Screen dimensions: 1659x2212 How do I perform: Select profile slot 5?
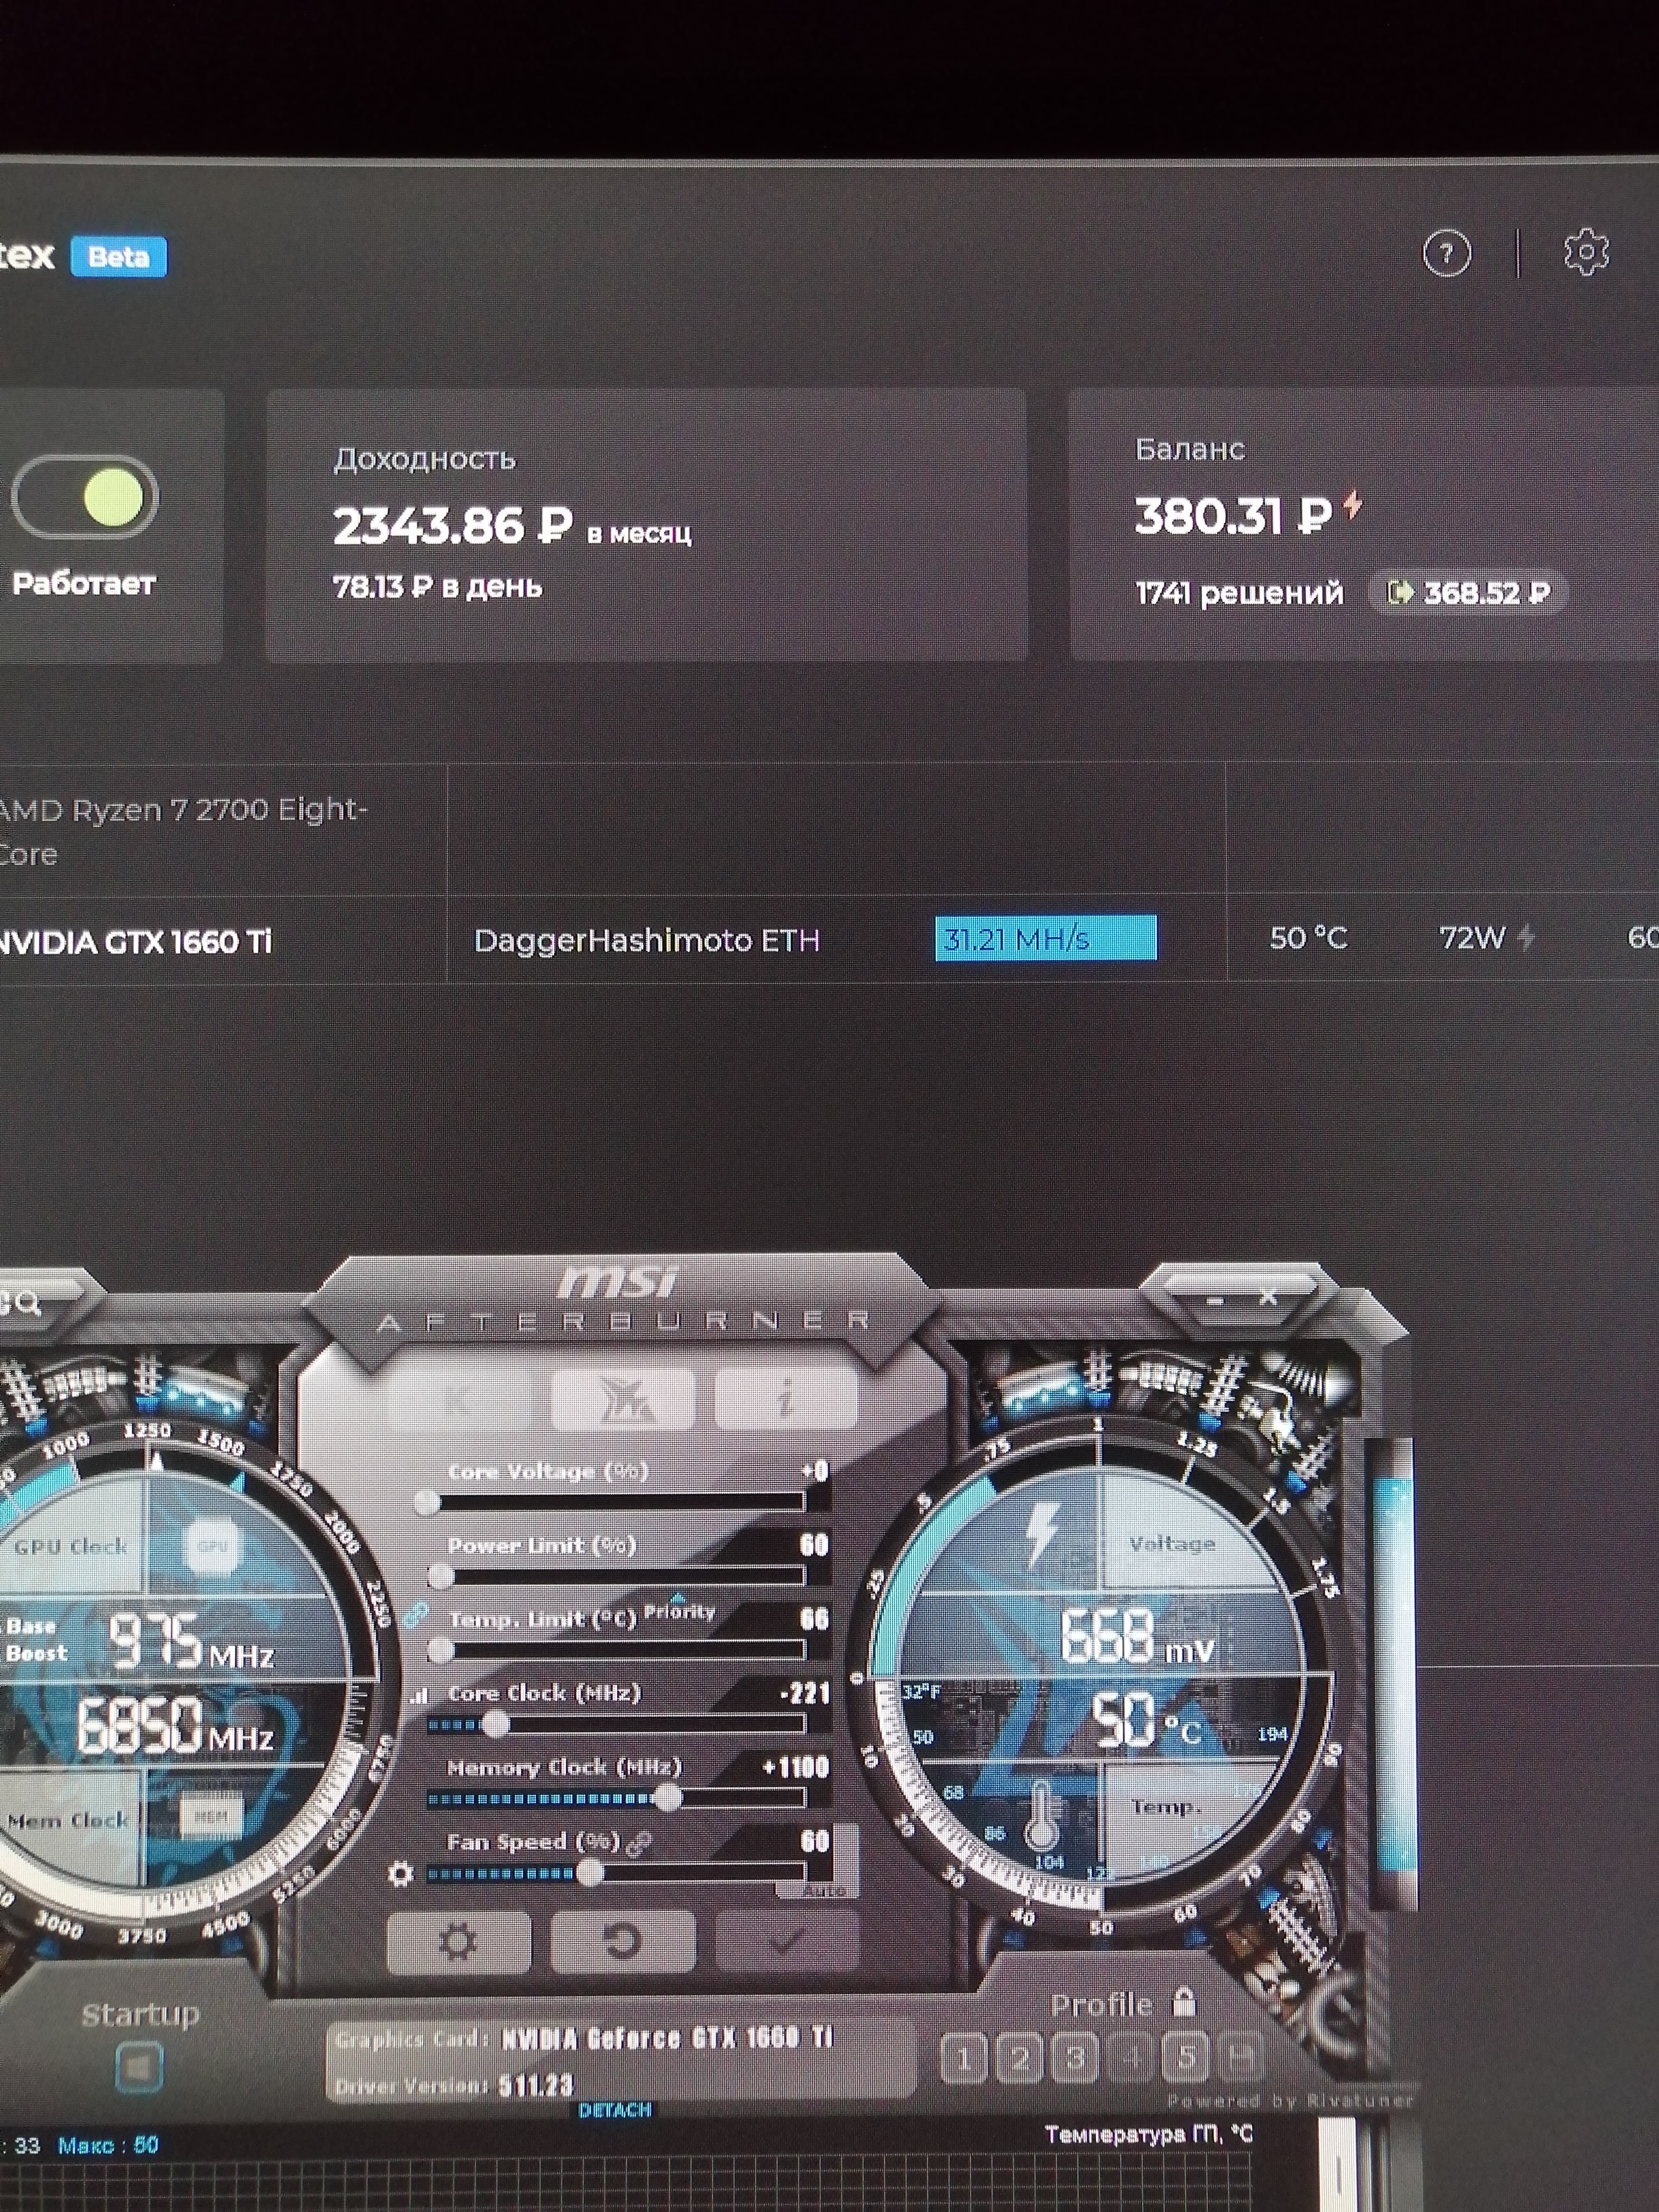[1186, 2058]
